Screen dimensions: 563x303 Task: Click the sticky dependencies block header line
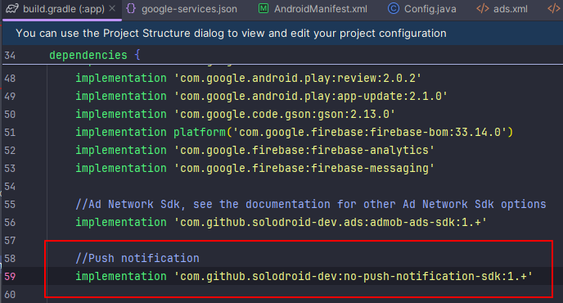[x=282, y=55]
